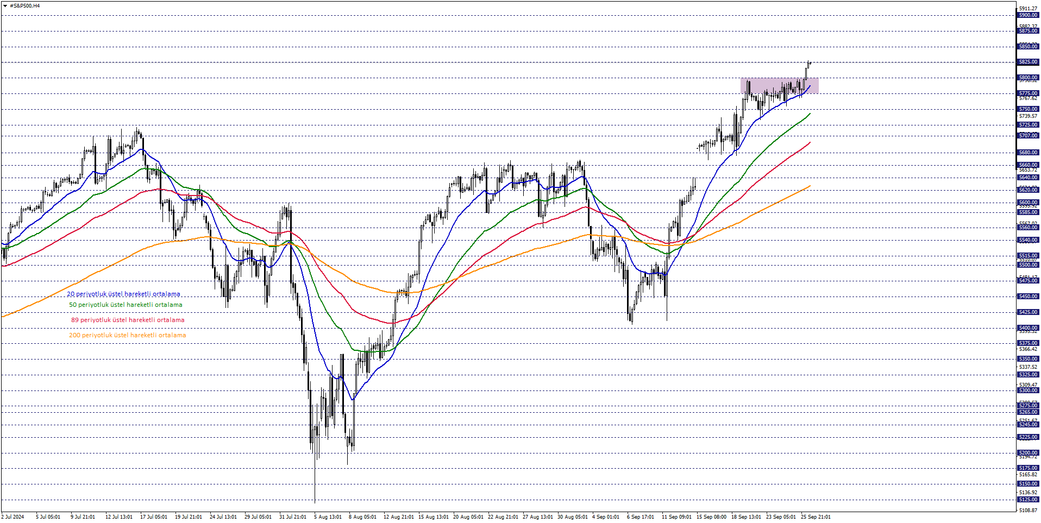1041x523 pixels.
Task: Click the '18 Sep 13:01' date on the time axis
Action: (746, 517)
